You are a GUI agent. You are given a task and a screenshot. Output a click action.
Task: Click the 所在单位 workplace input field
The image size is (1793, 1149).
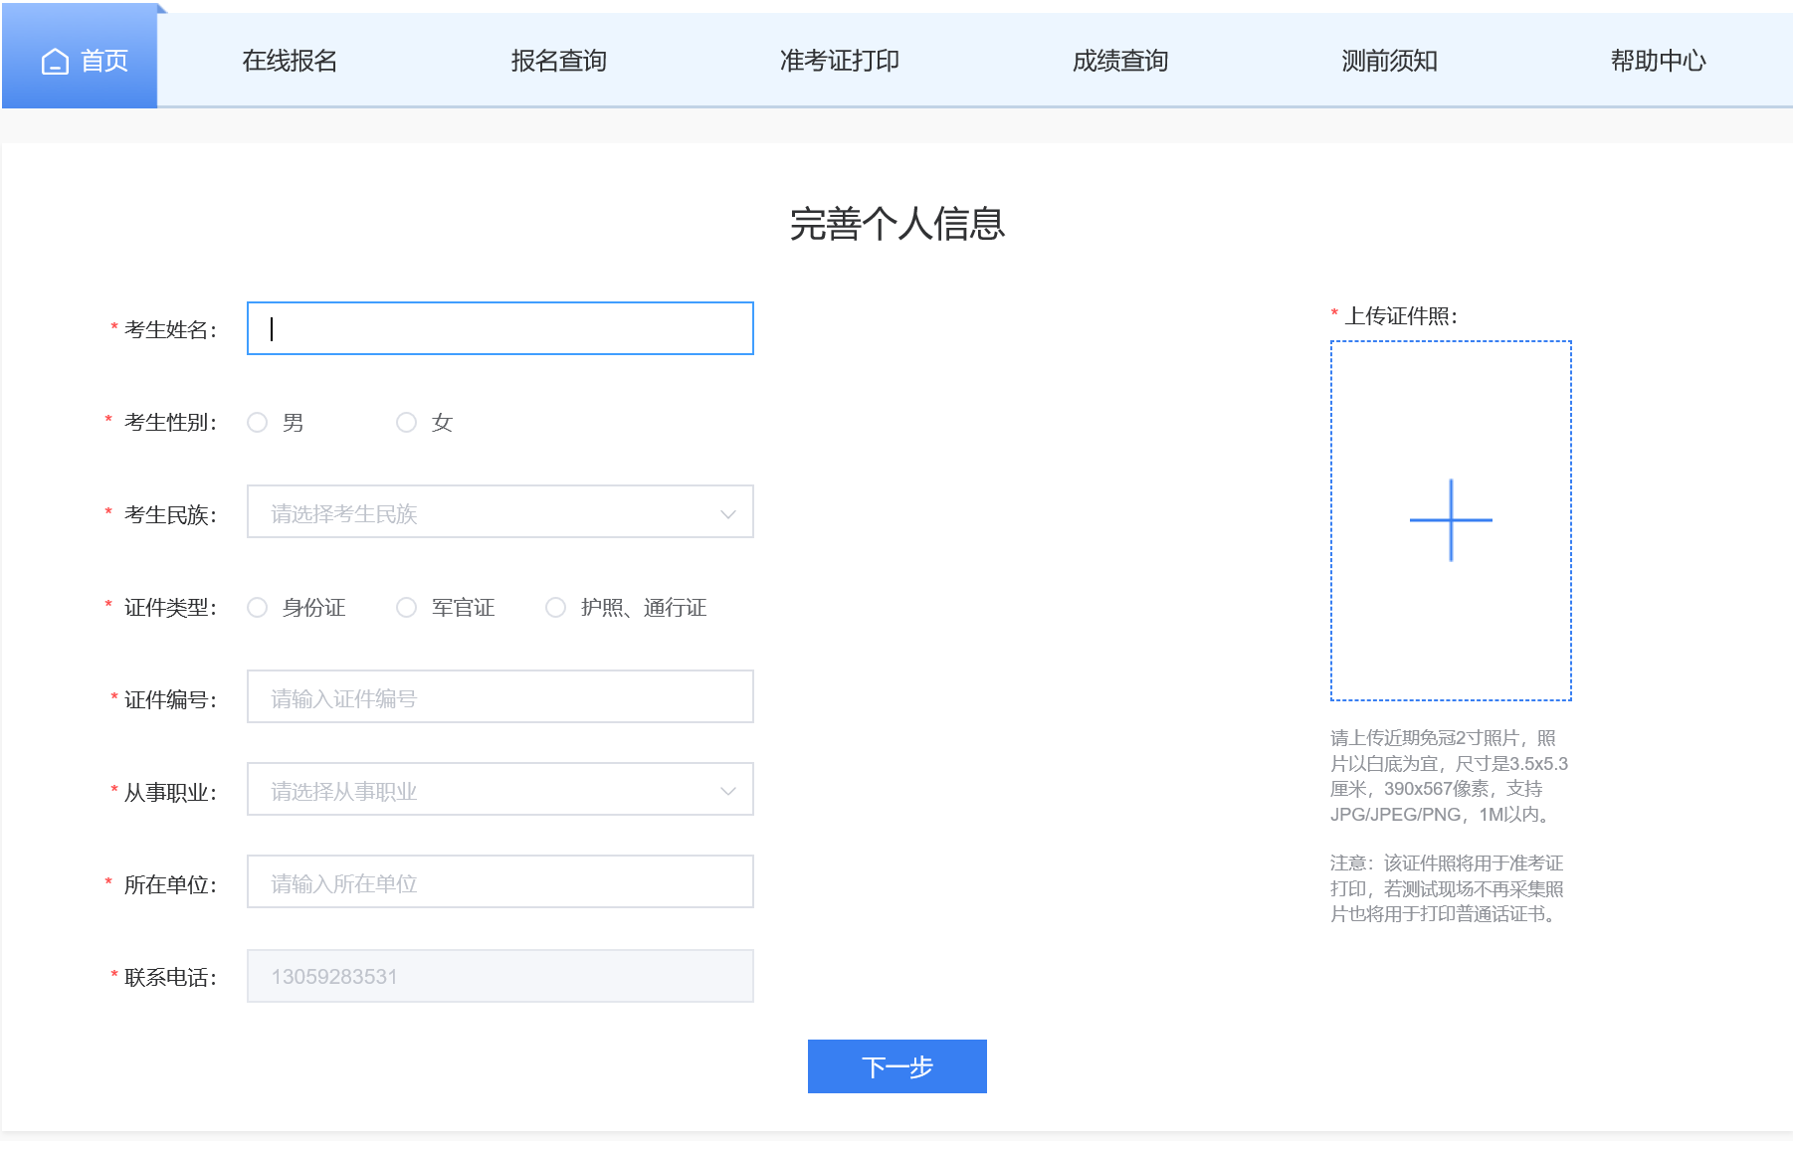point(499,882)
